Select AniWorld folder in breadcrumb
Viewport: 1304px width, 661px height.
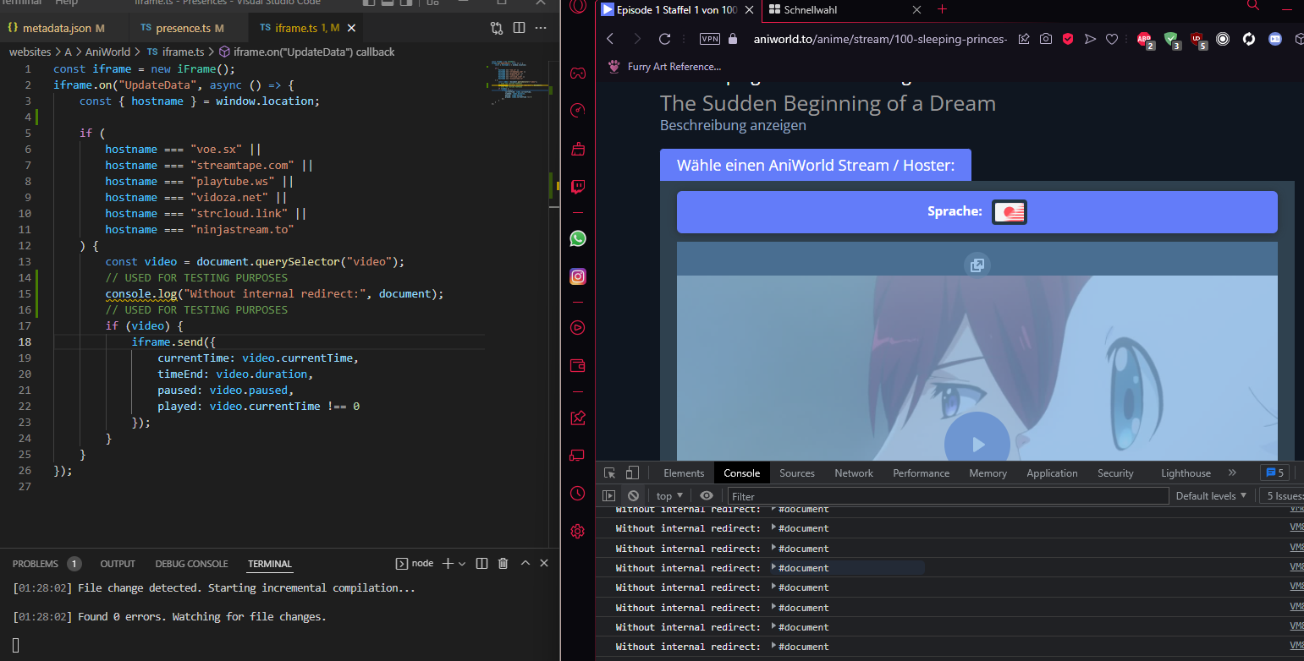point(107,52)
